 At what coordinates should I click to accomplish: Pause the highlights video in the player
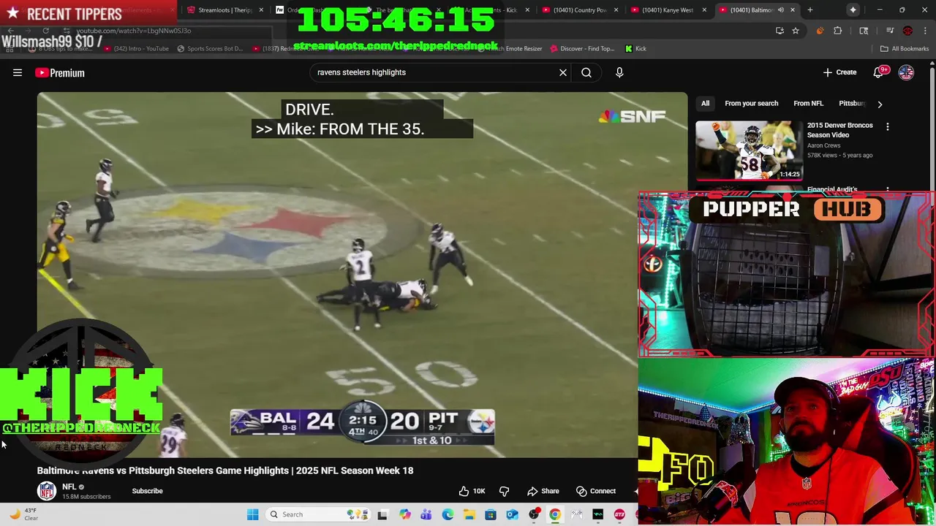pyautogui.click(x=362, y=274)
